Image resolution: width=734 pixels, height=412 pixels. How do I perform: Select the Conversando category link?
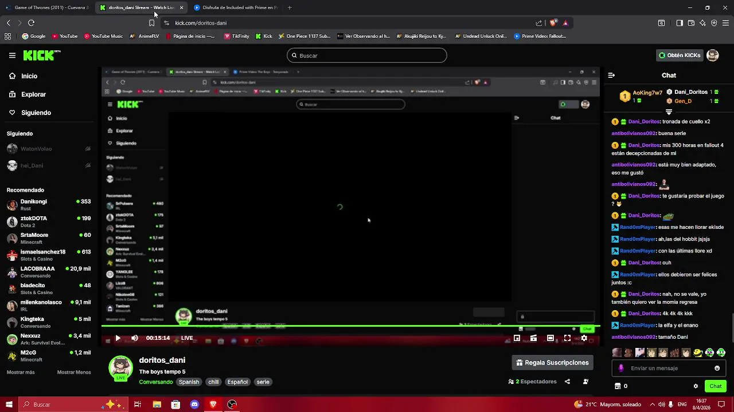(155, 382)
